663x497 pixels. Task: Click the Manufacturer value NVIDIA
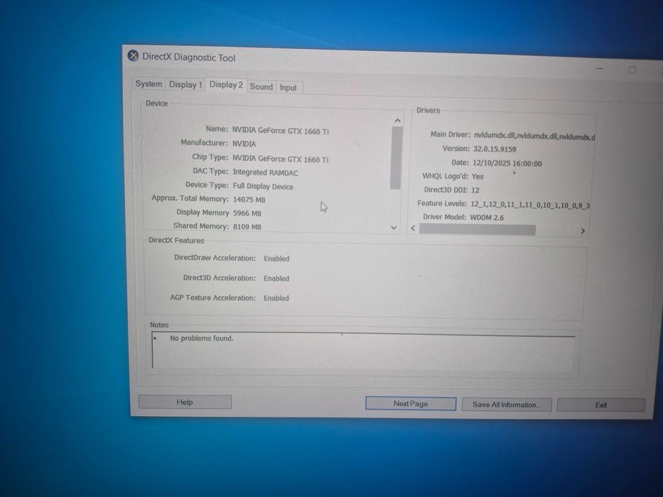pyautogui.click(x=244, y=143)
